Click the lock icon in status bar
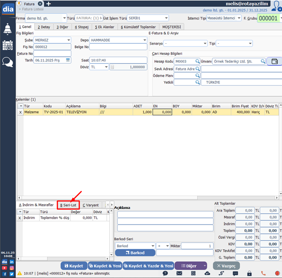 click(249, 274)
